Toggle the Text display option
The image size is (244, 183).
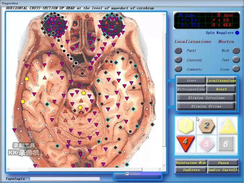tap(236, 60)
